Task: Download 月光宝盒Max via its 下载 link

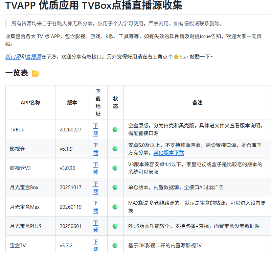Action: [96, 207]
